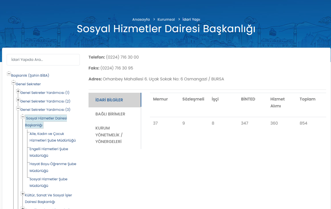Screen dimensions: 331x209
Task: Click the İdari Yapı breadcrumb
Action: pyautogui.click(x=191, y=20)
